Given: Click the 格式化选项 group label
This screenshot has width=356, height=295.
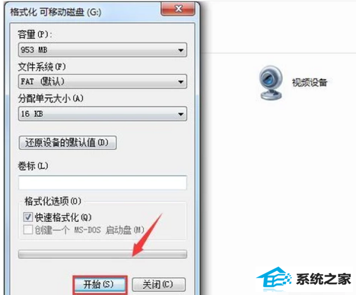Looking at the screenshot, I should click(53, 201).
